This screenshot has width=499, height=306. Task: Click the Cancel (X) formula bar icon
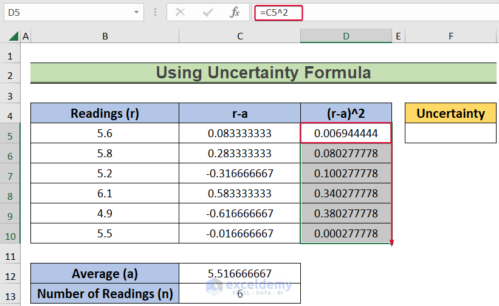[180, 12]
